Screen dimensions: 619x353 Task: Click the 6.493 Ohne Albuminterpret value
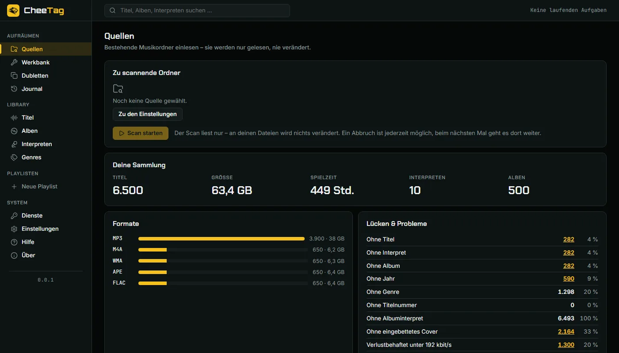tap(566, 318)
